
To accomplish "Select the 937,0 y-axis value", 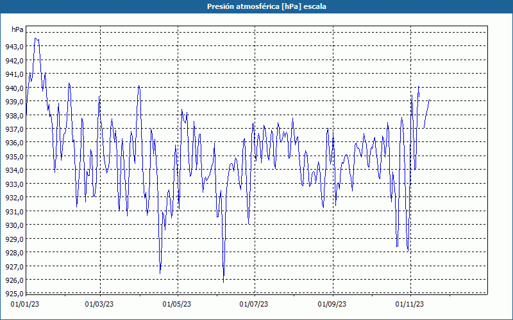I will pyautogui.click(x=14, y=129).
